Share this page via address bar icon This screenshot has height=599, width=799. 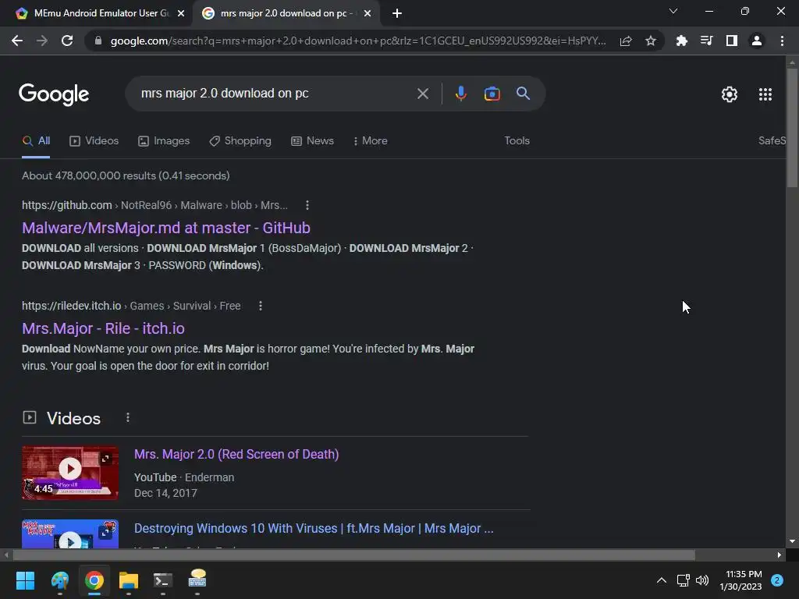(x=626, y=41)
